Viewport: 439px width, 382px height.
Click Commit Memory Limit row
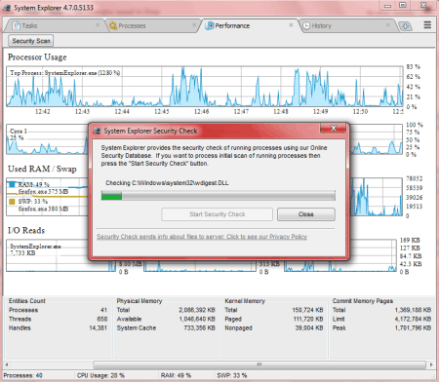tap(381, 319)
